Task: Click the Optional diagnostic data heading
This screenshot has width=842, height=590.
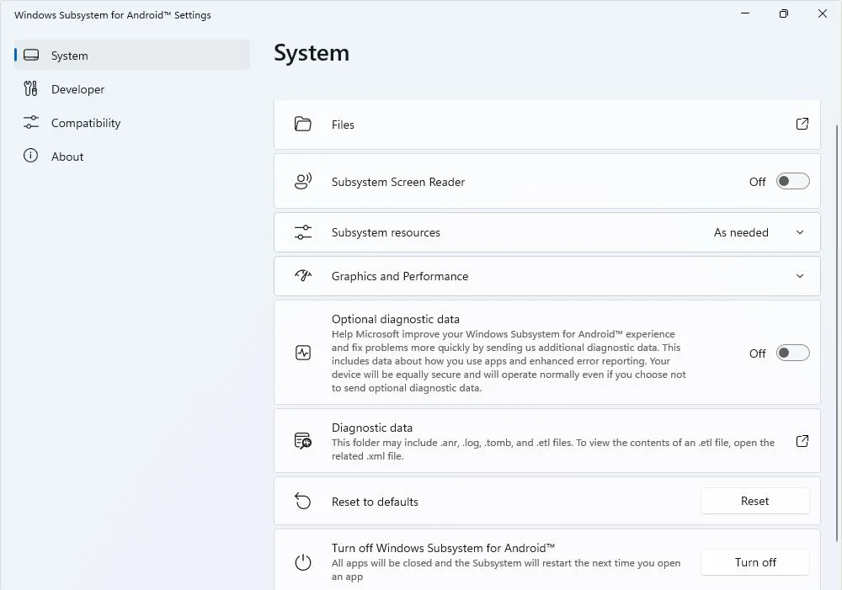Action: click(x=395, y=320)
